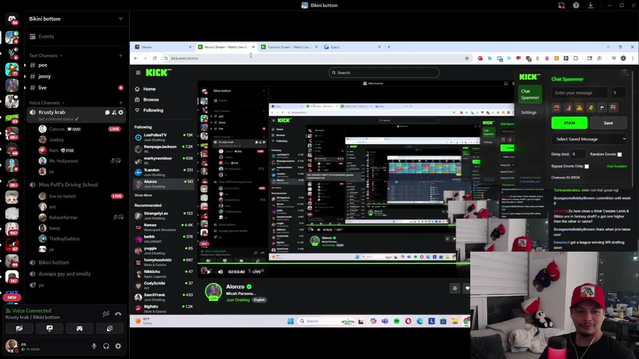Enable the Random Emote checkbox
This screenshot has height=359, width=639.
[x=620, y=155]
